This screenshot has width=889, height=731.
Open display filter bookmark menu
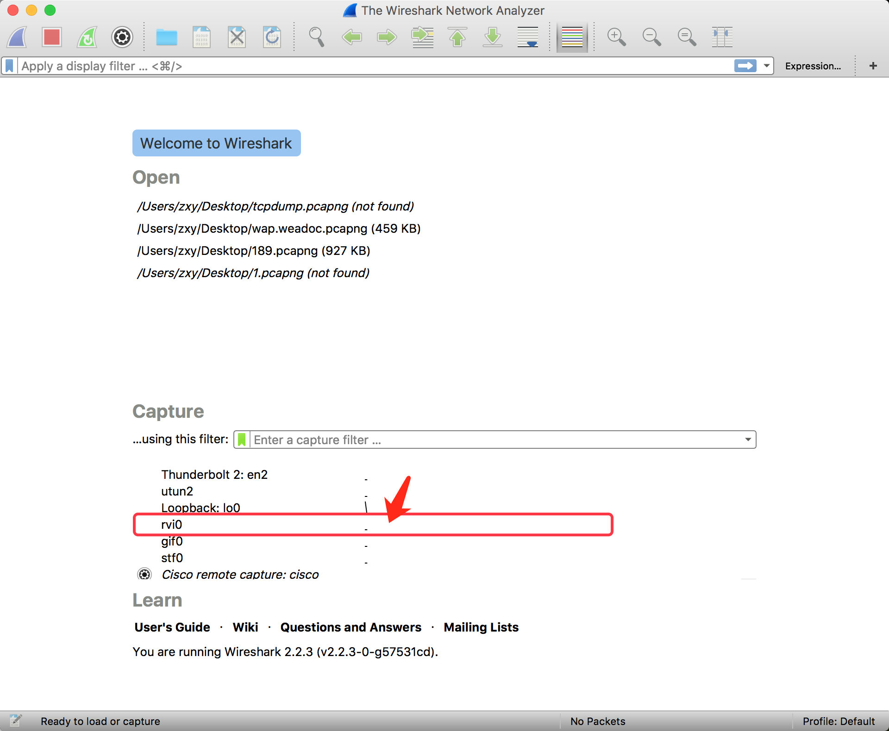[x=9, y=66]
